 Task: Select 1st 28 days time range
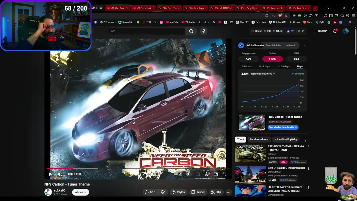click(283, 66)
